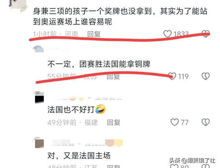Reply to the 48分钟前 comment
Image resolution: width=220 pixels, height=168 pixels.
[114, 166]
